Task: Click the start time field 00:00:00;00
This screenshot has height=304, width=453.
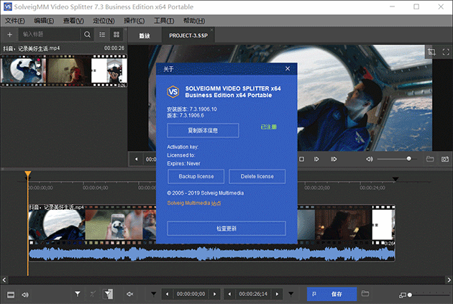Action: coord(191,294)
